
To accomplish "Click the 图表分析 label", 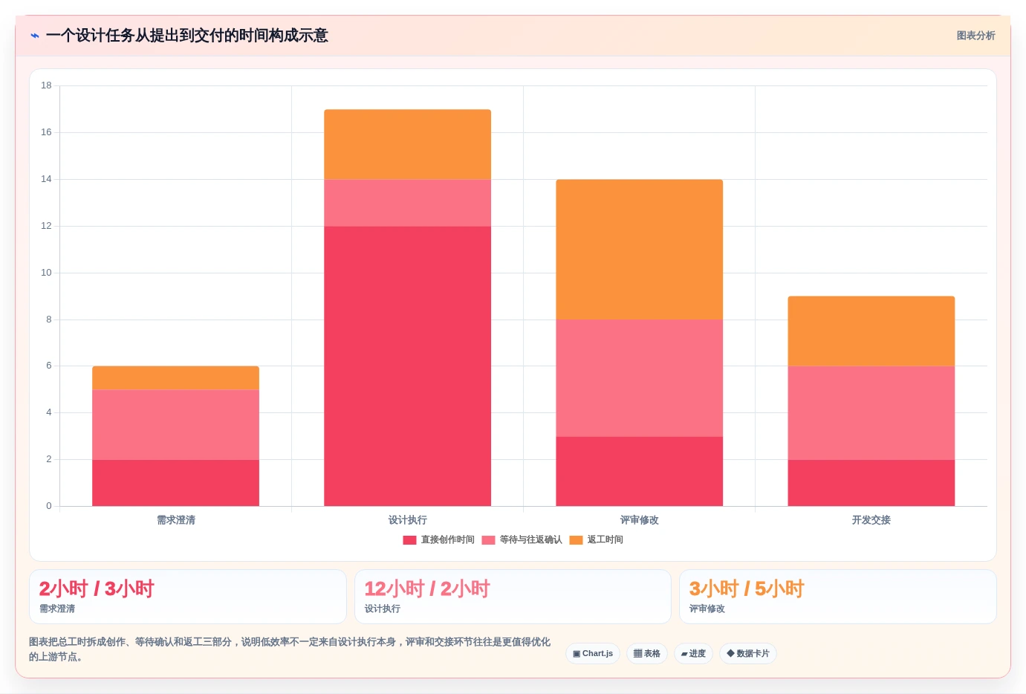I will tap(975, 36).
